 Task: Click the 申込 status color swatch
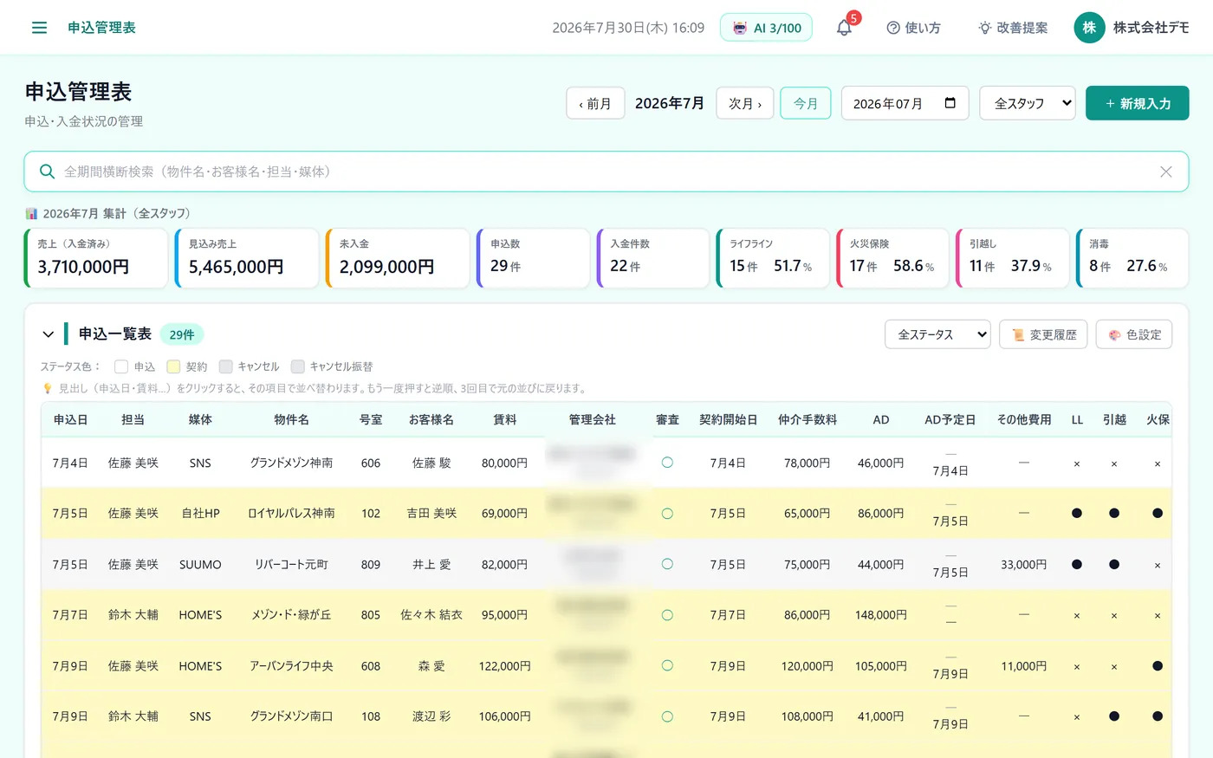point(121,366)
